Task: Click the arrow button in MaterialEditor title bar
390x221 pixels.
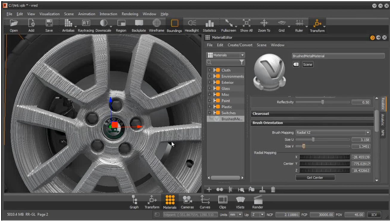Action: pyautogui.click(x=378, y=37)
